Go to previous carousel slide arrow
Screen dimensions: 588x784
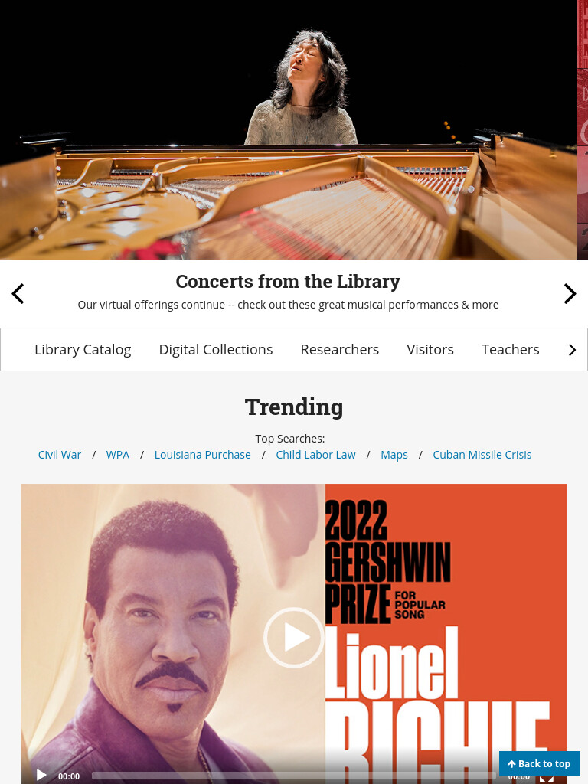point(18,293)
